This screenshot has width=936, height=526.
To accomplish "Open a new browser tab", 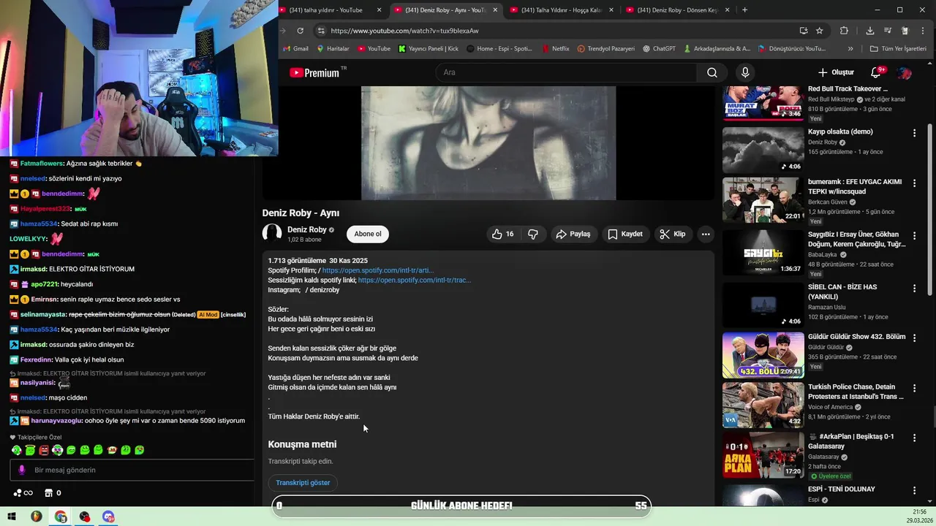I will (744, 10).
